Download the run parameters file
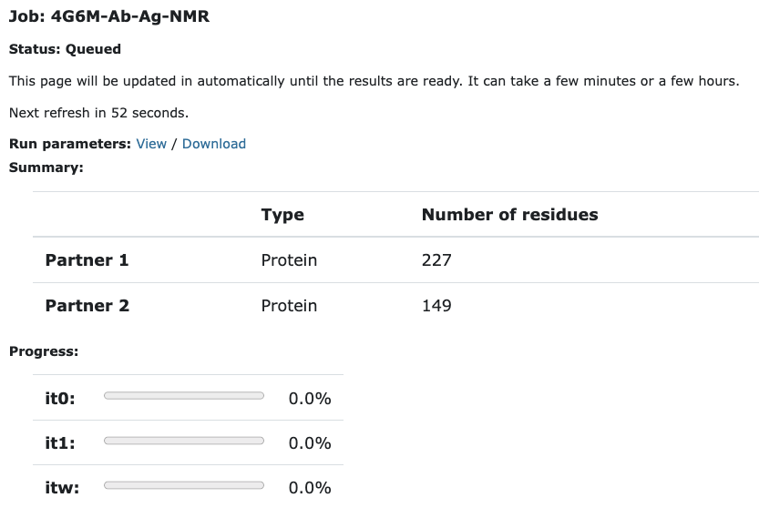759x518 pixels. (x=214, y=144)
